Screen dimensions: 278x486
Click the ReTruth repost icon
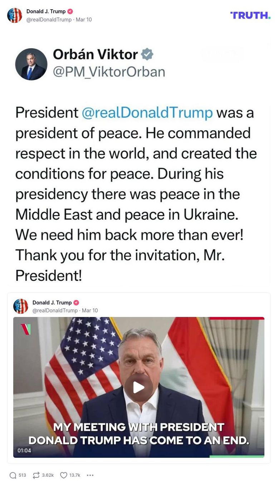(x=36, y=475)
